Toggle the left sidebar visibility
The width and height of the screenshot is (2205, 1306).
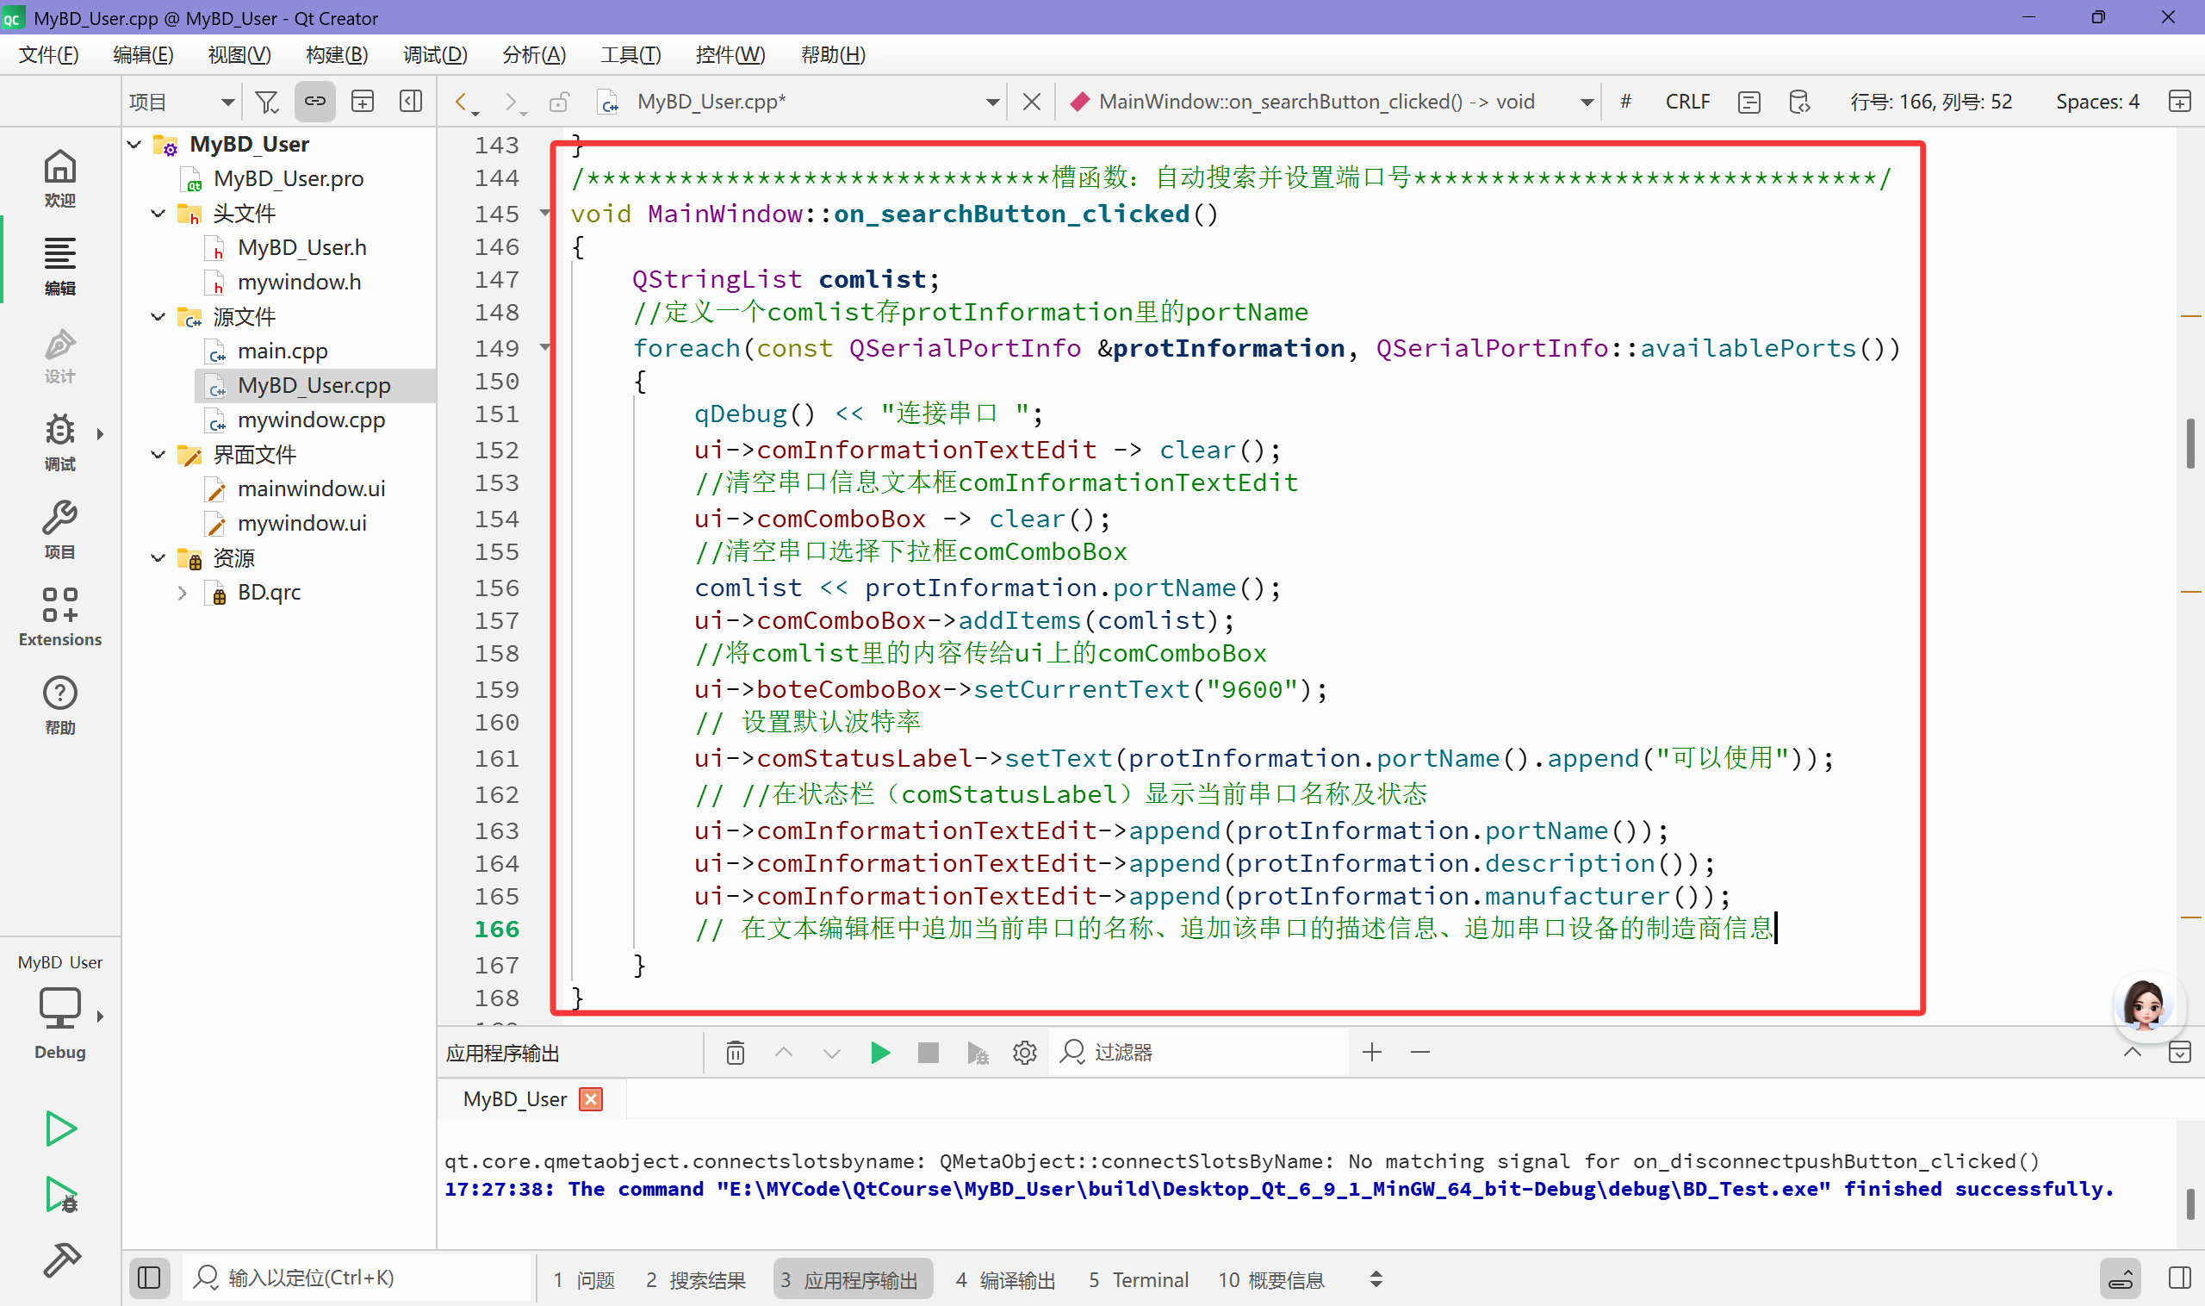(x=149, y=1278)
